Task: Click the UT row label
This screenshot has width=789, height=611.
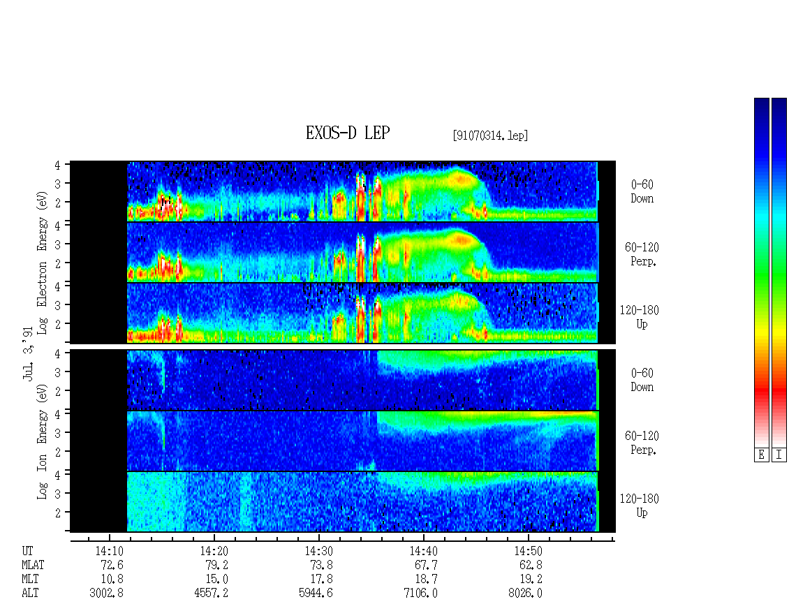Action: point(27,551)
